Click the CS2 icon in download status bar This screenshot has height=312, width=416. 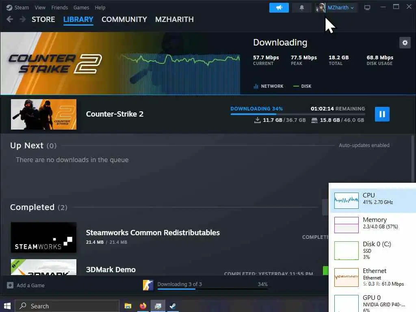pyautogui.click(x=148, y=285)
